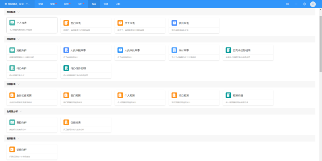322x161 pixels.
Task: Collapse the 费用报表 section chevron
Action: point(18,12)
